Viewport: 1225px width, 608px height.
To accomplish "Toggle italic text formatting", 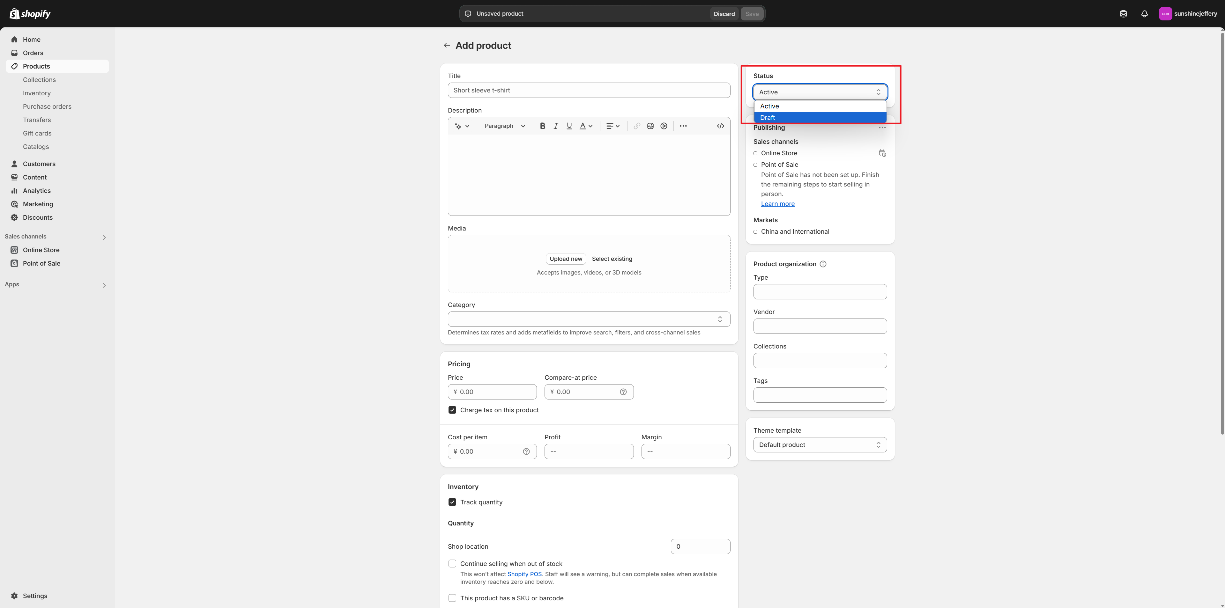I will coord(555,126).
